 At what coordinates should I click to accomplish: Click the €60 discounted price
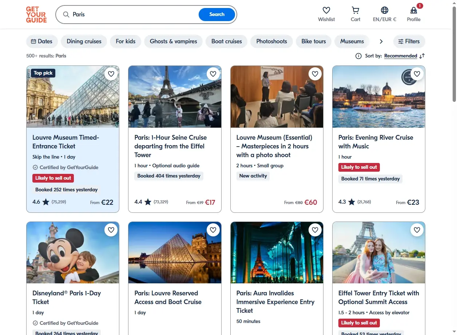[311, 202]
